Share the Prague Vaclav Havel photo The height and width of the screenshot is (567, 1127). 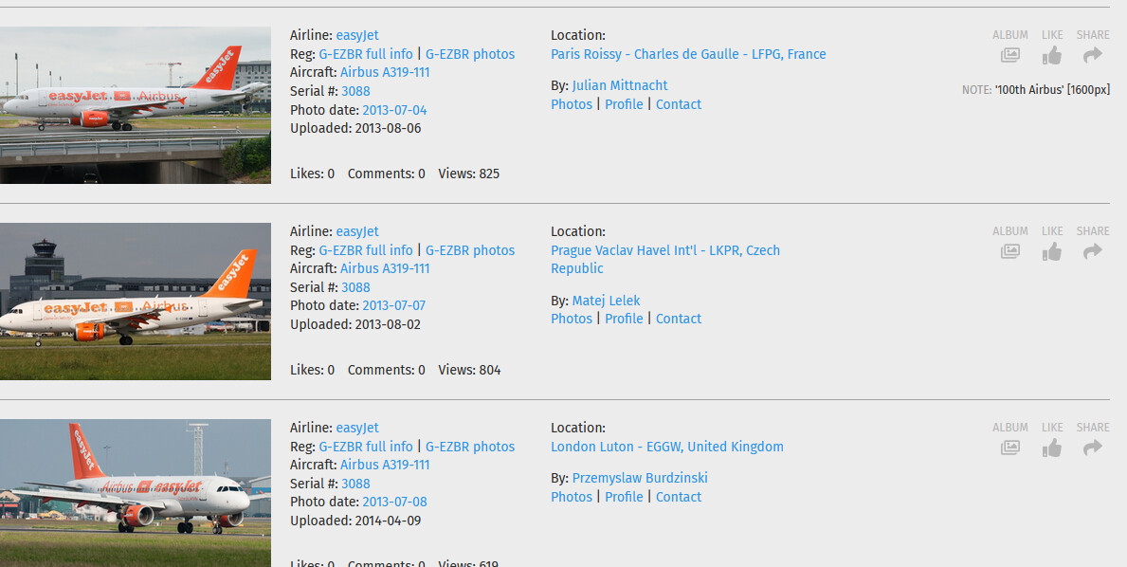pos(1093,252)
